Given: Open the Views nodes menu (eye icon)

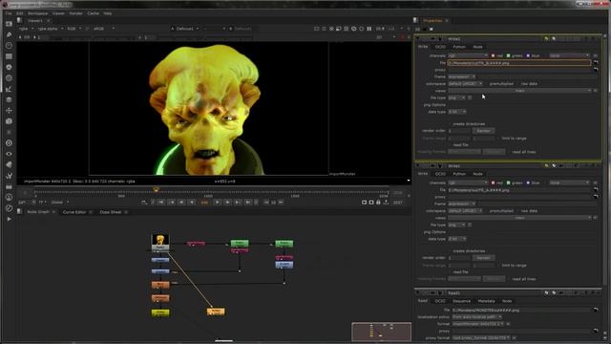Looking at the screenshot, I should click(9, 154).
